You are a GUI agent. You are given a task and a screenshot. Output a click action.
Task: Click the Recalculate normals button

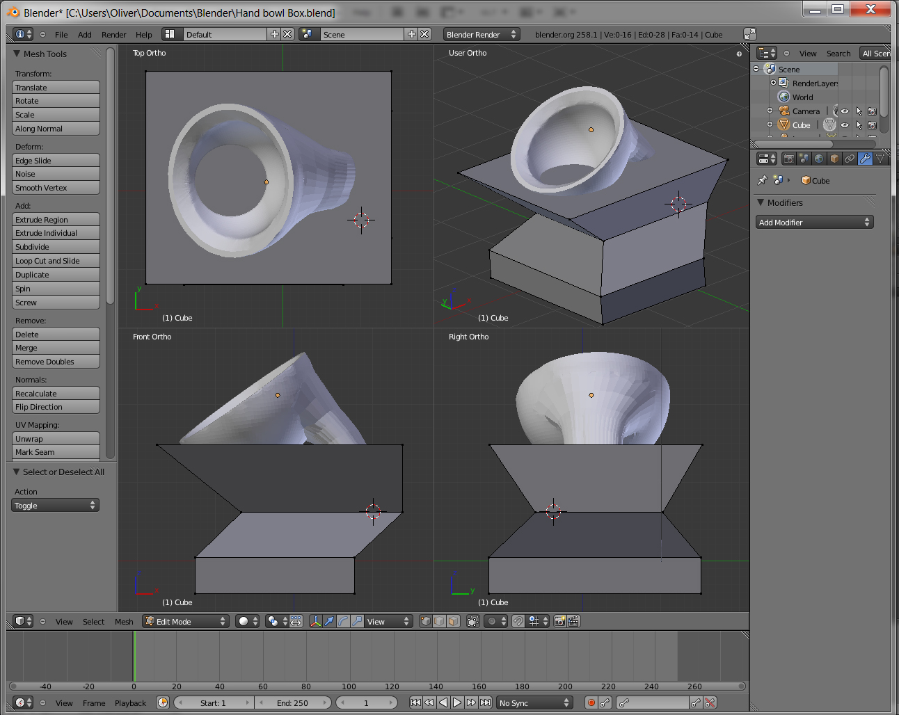click(x=56, y=393)
